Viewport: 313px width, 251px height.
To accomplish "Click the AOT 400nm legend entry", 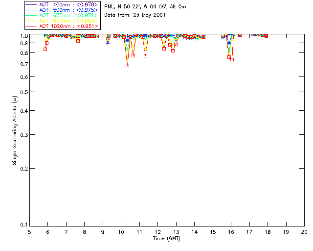I will [x=62, y=4].
